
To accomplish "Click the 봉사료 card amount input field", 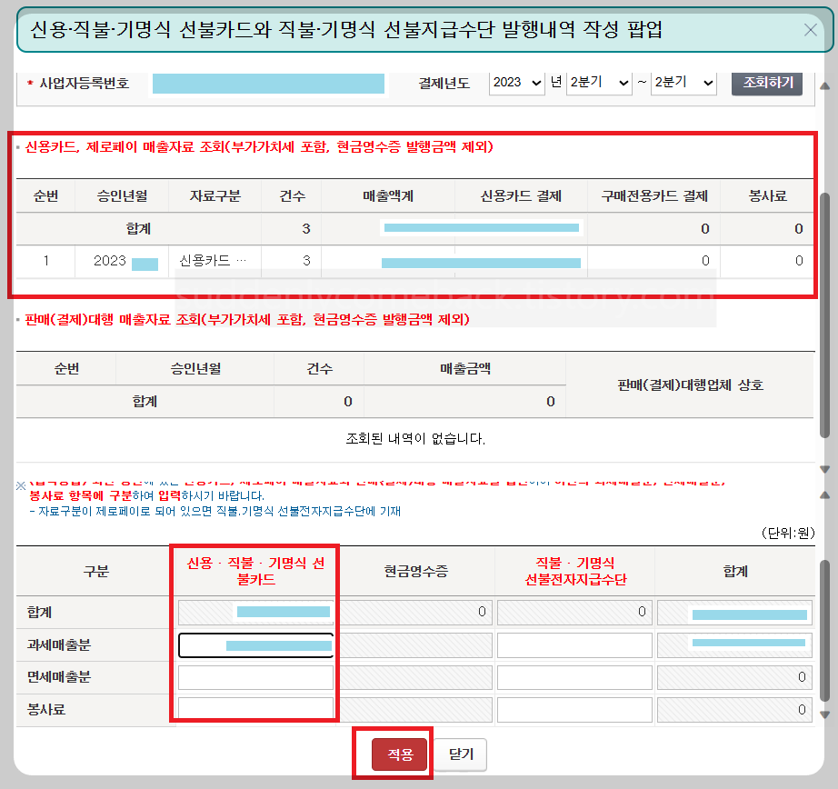I will [x=254, y=708].
